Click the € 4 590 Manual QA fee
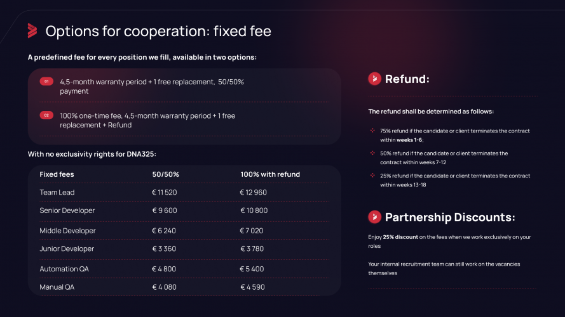565x317 pixels. tap(252, 287)
